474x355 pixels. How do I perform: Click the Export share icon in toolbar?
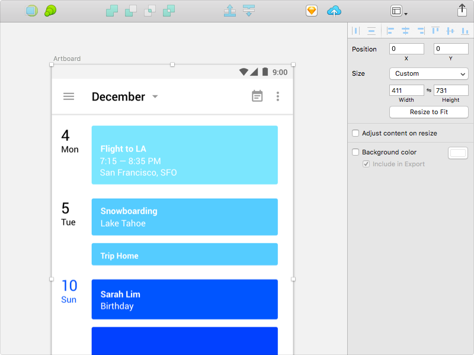(x=462, y=10)
